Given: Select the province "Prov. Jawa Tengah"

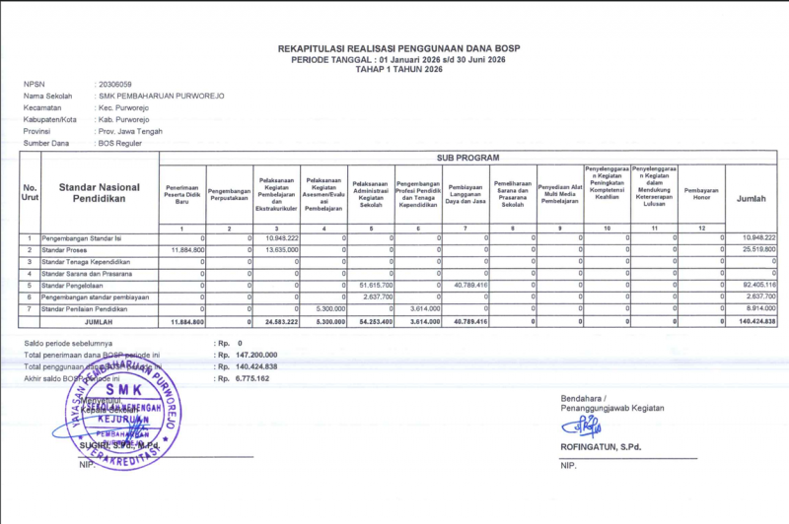Looking at the screenshot, I should [x=130, y=131].
